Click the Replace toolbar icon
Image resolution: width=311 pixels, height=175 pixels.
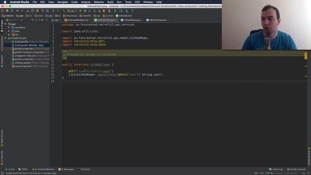click(48, 11)
